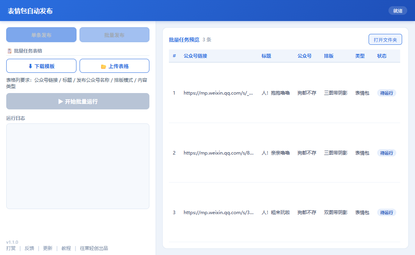Click 表情包 type cell in row 3
The width and height of the screenshot is (415, 255).
(x=362, y=213)
